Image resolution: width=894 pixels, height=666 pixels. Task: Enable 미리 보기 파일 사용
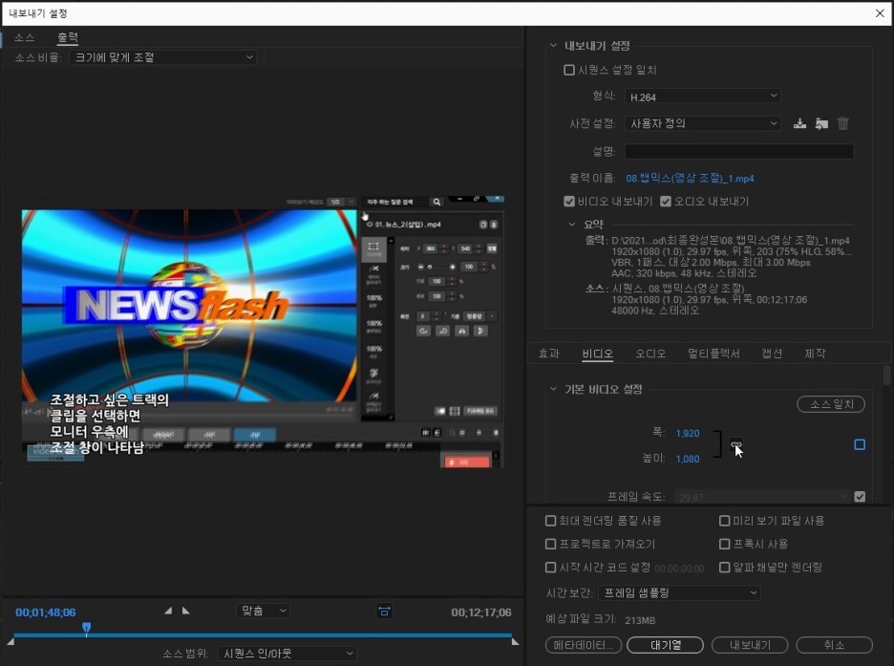(x=725, y=521)
